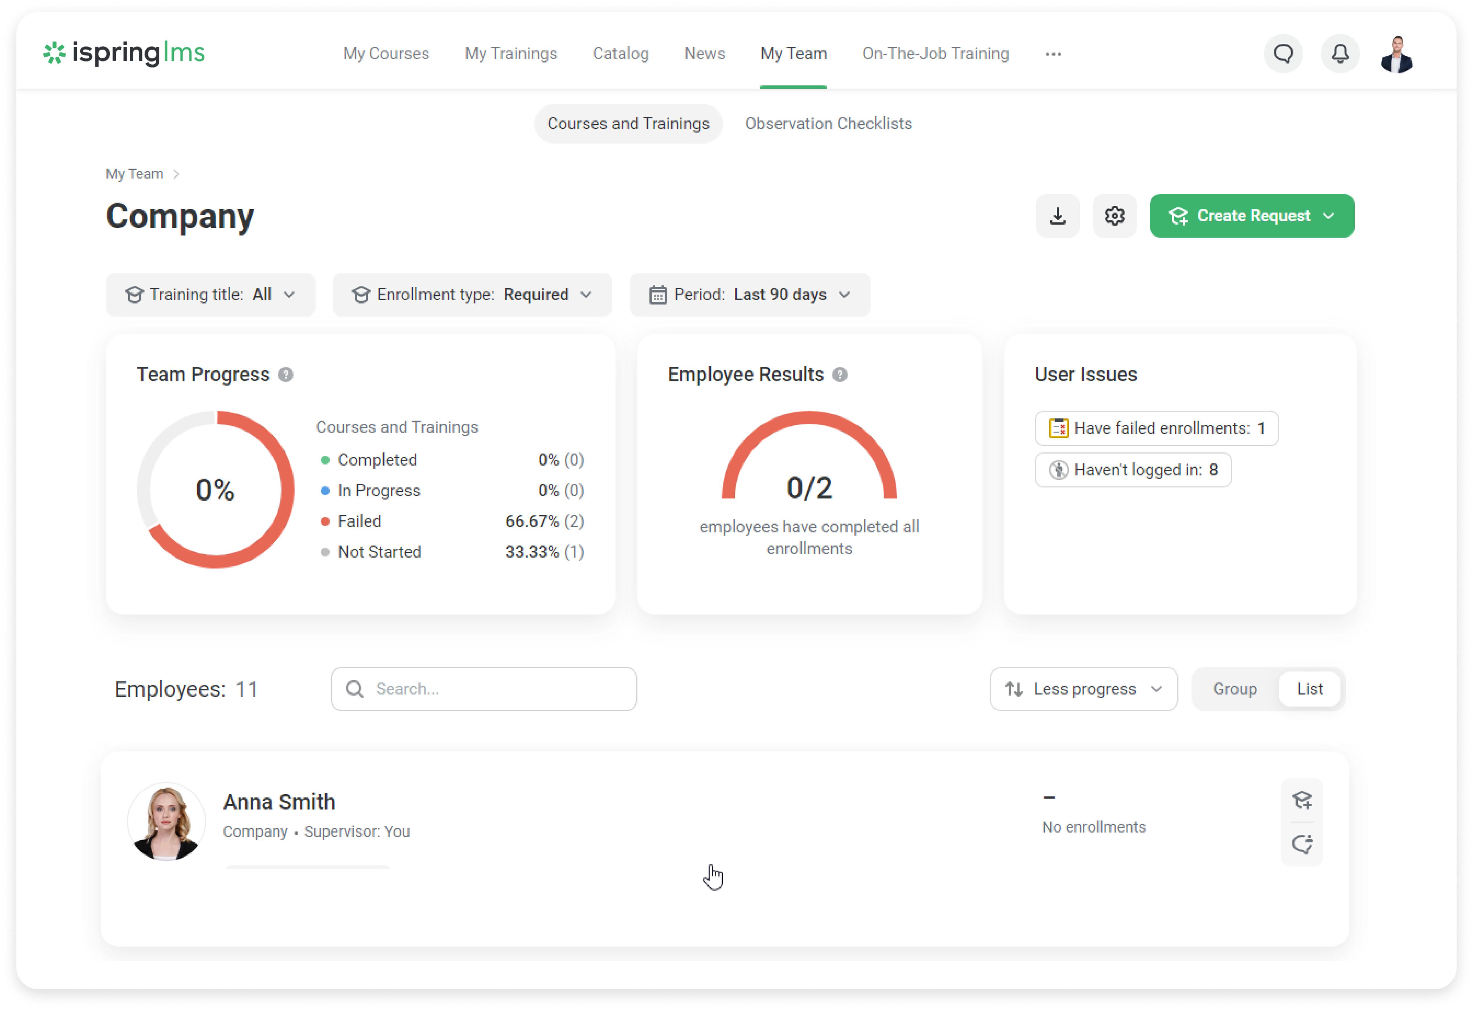1473x1010 pixels.
Task: Click the Create Request button
Action: pyautogui.click(x=1252, y=216)
